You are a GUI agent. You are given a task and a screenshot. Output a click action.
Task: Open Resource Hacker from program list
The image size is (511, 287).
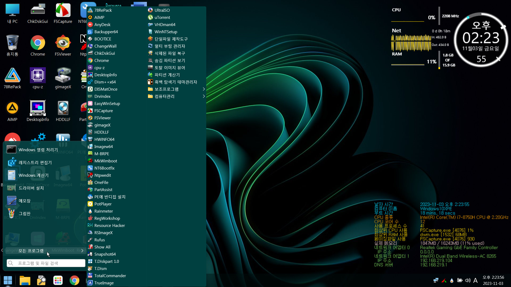click(116, 225)
